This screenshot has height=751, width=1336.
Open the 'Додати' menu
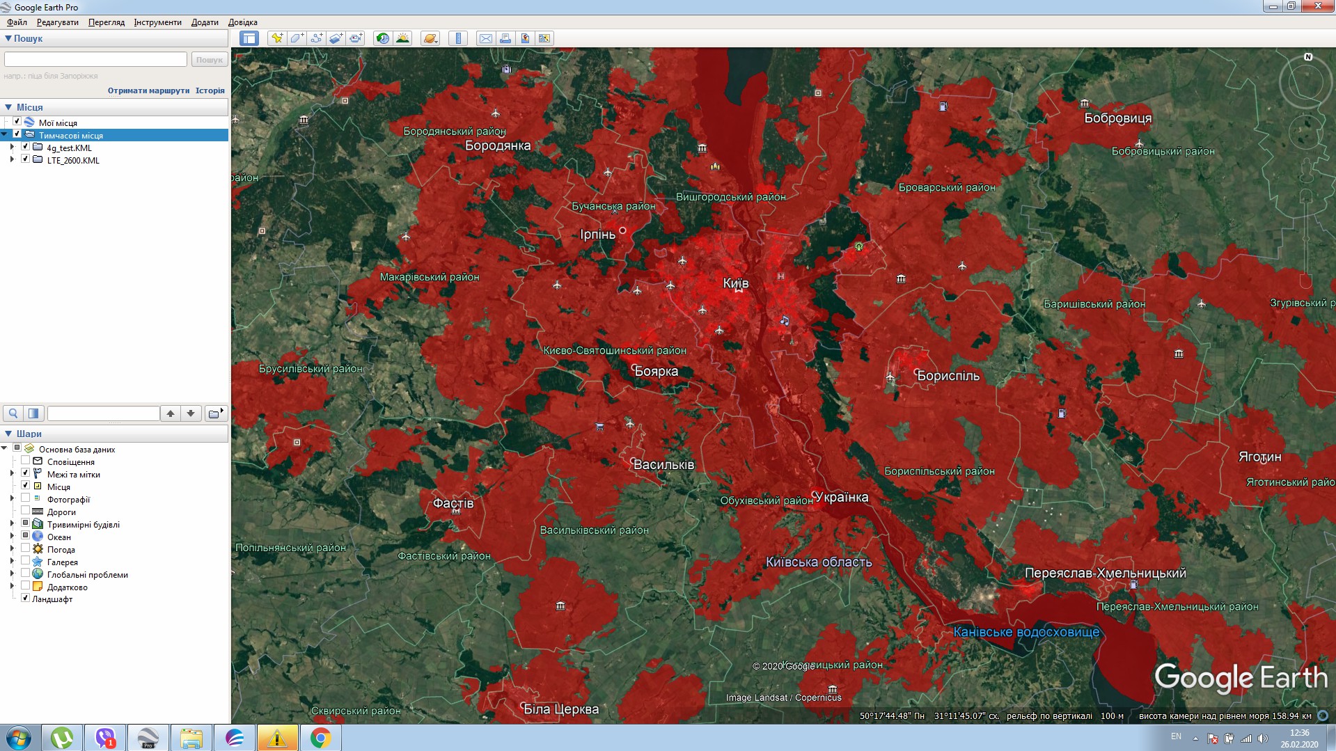tap(205, 22)
